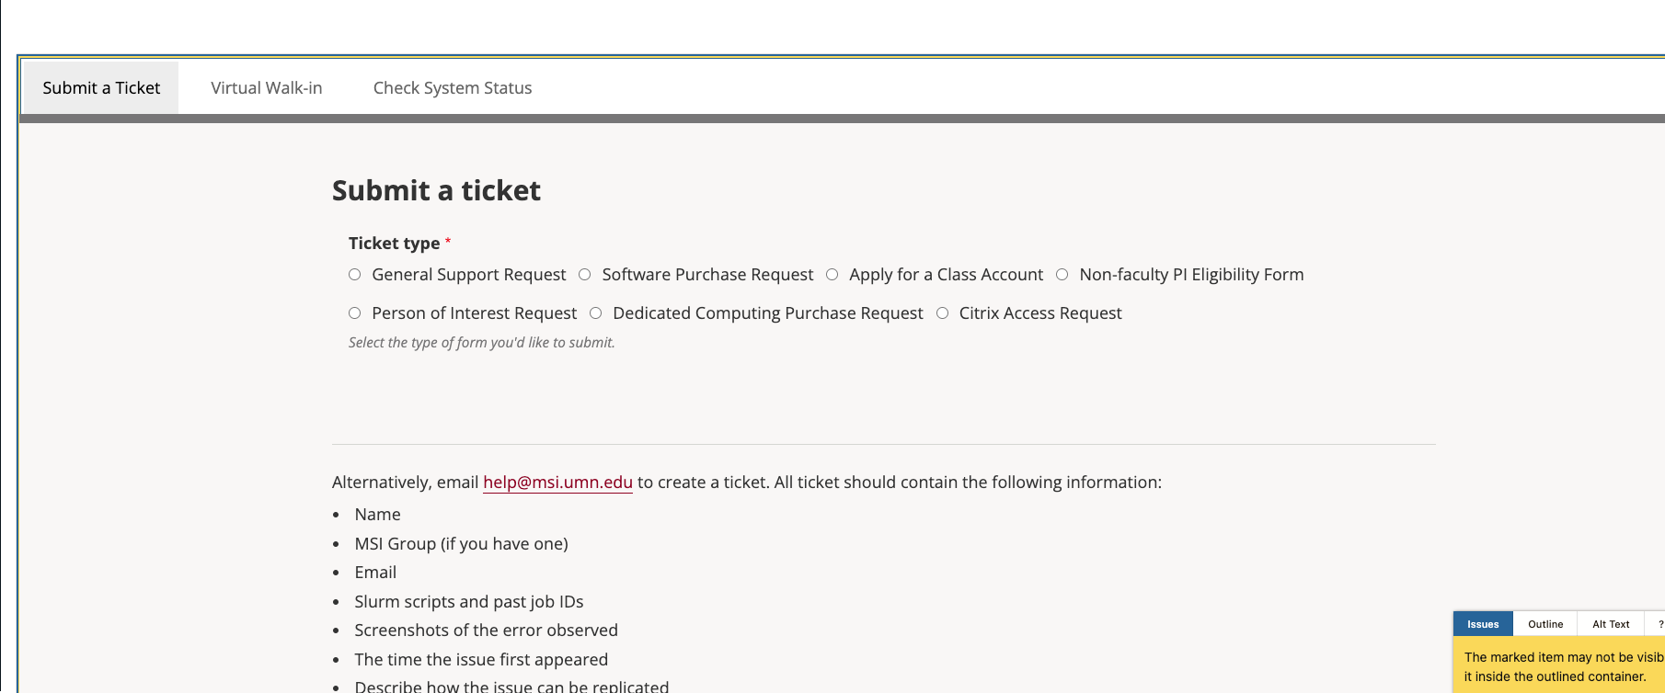This screenshot has height=693, width=1665.
Task: Select Apply for a Class Account option
Action: point(832,275)
